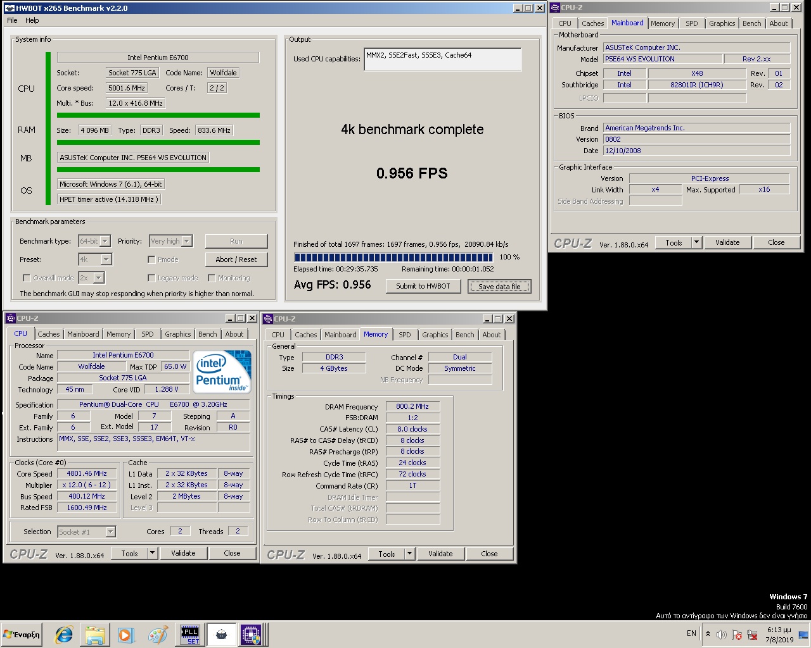Open the Help menu in HWBOT
This screenshot has height=648, width=811.
click(x=32, y=20)
